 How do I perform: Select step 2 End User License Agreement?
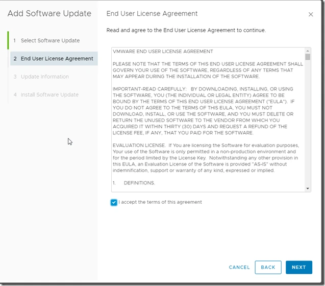point(54,59)
